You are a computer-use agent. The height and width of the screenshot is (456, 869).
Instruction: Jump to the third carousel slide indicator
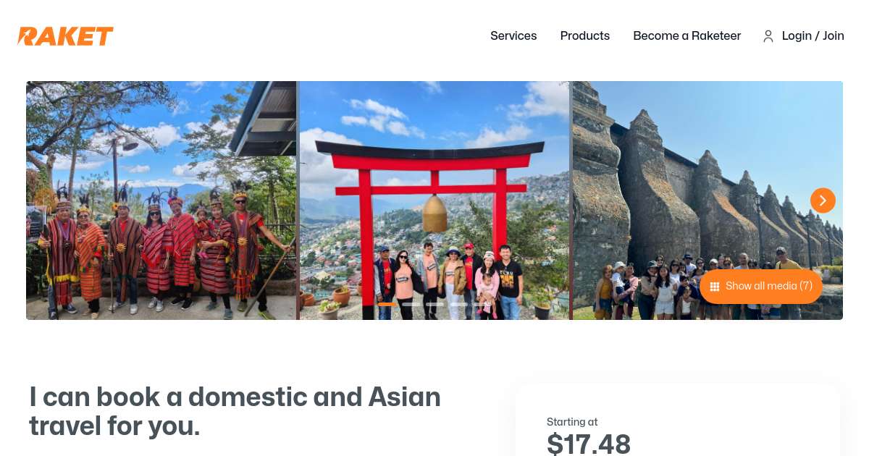(x=434, y=304)
